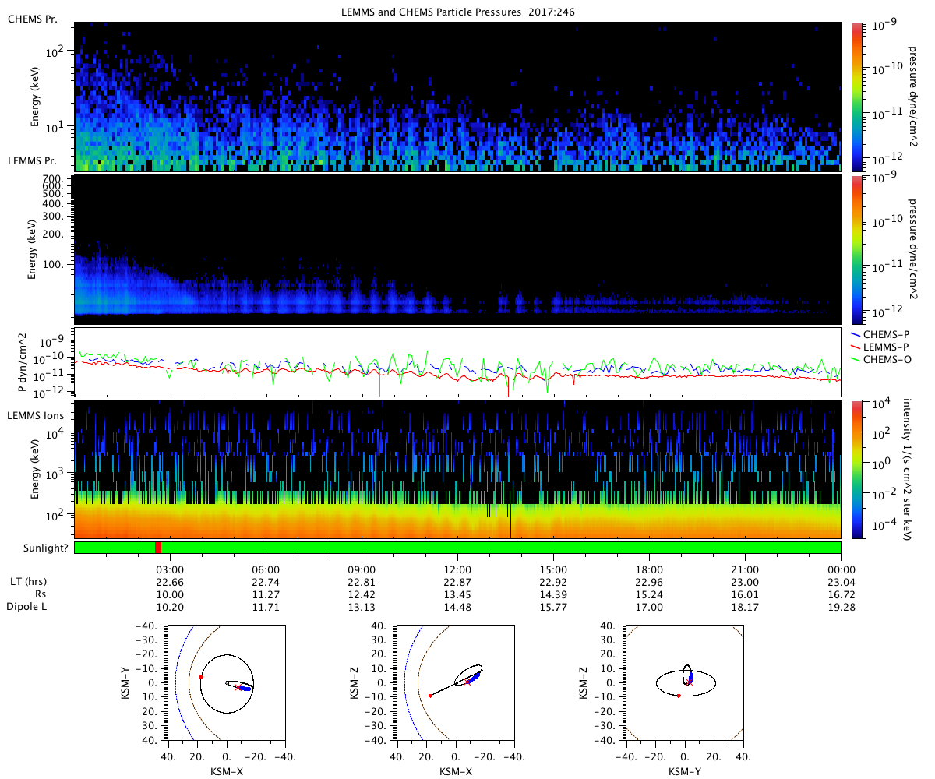Image resolution: width=935 pixels, height=779 pixels.
Task: Click the red dot in the KSM-X/KSM-Y plot
Action: click(x=201, y=677)
